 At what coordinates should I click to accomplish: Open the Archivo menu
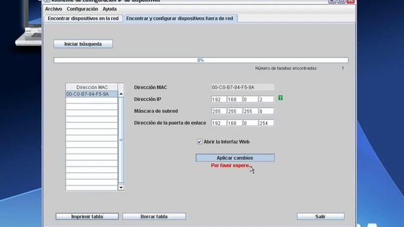pos(53,9)
